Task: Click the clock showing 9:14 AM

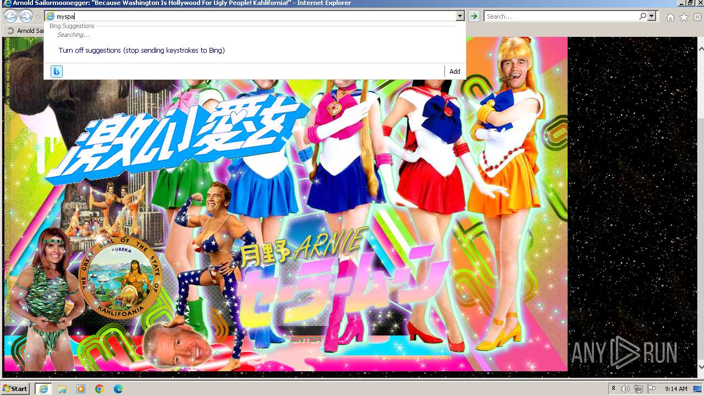Action: point(676,389)
